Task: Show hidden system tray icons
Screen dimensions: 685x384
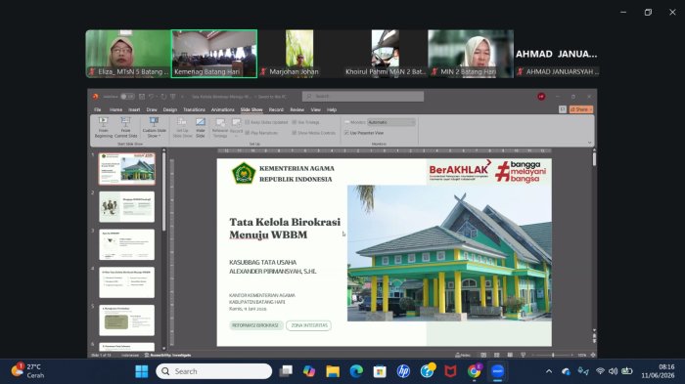Action: (549, 371)
